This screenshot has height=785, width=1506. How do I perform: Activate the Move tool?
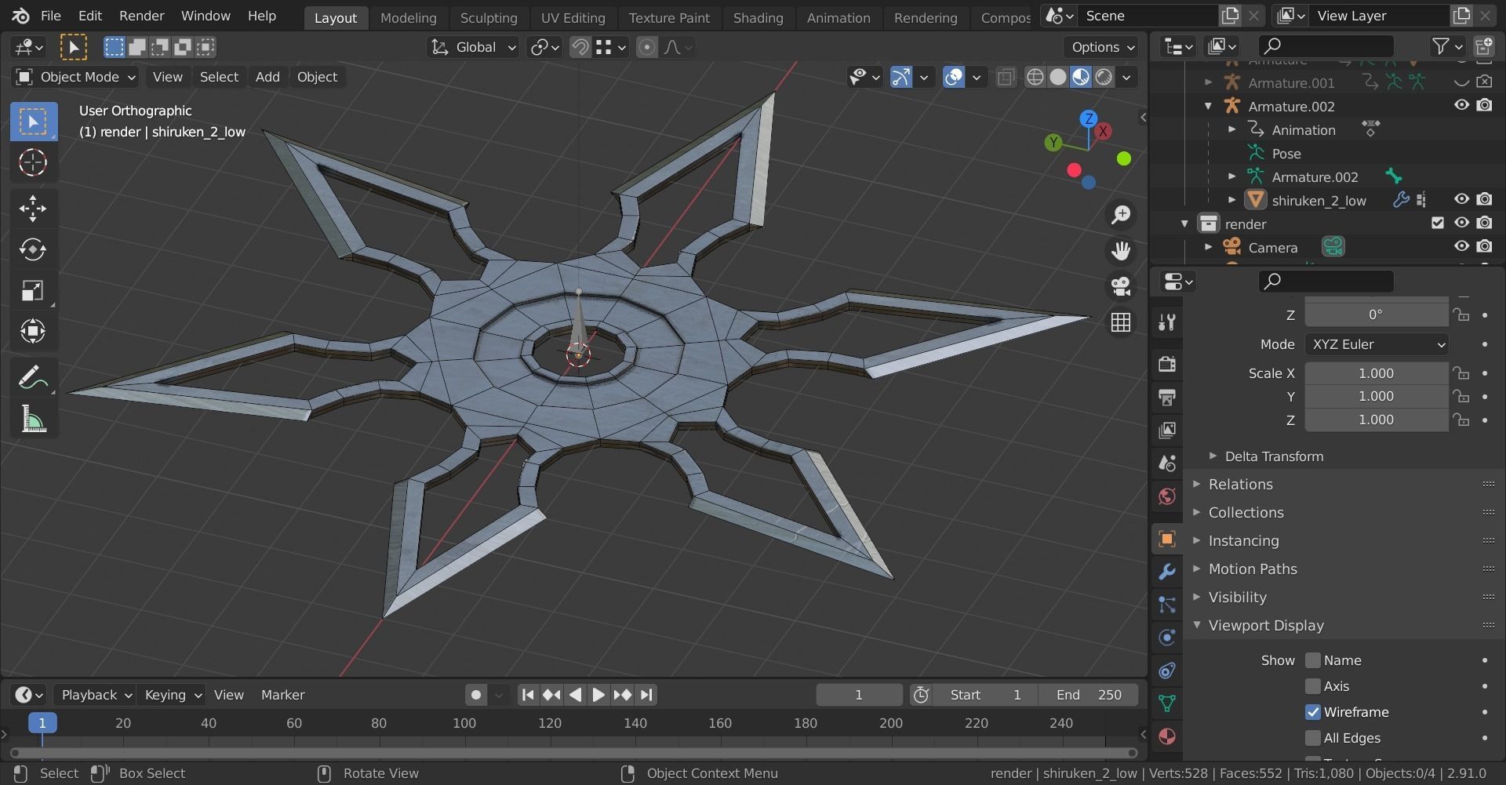33,208
